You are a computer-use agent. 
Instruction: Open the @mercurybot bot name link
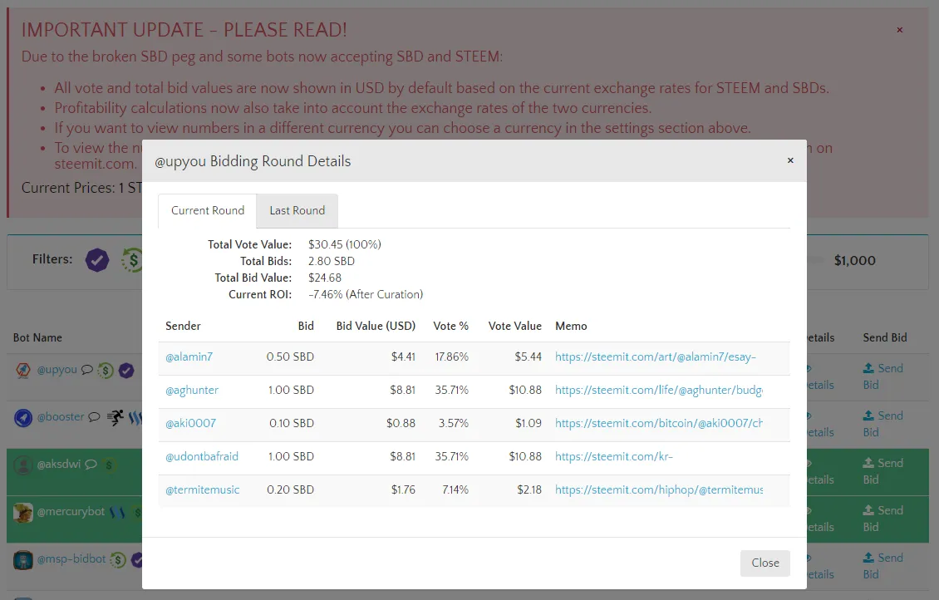[71, 512]
